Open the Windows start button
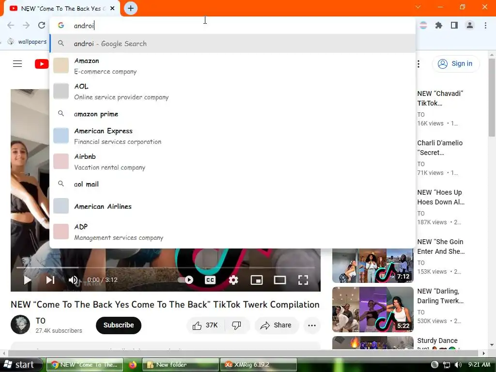 (x=21, y=365)
